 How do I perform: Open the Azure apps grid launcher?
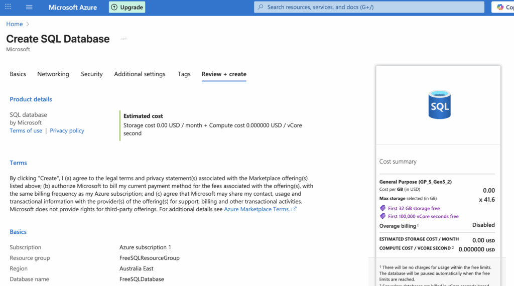(x=8, y=7)
